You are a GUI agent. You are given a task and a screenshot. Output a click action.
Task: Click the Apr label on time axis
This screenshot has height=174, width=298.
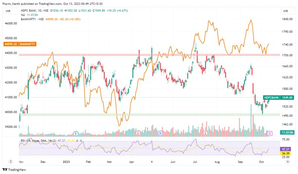tap(131, 162)
